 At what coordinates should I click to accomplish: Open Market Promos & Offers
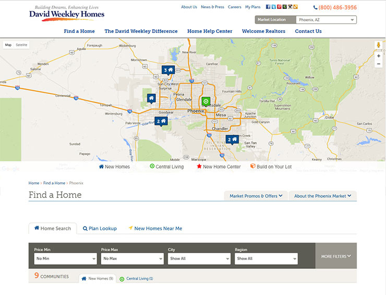256,196
